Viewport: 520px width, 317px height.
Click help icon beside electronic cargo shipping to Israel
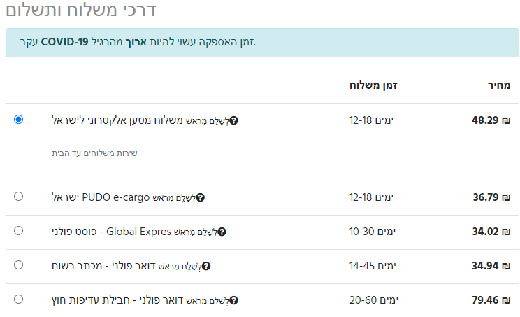tap(234, 120)
